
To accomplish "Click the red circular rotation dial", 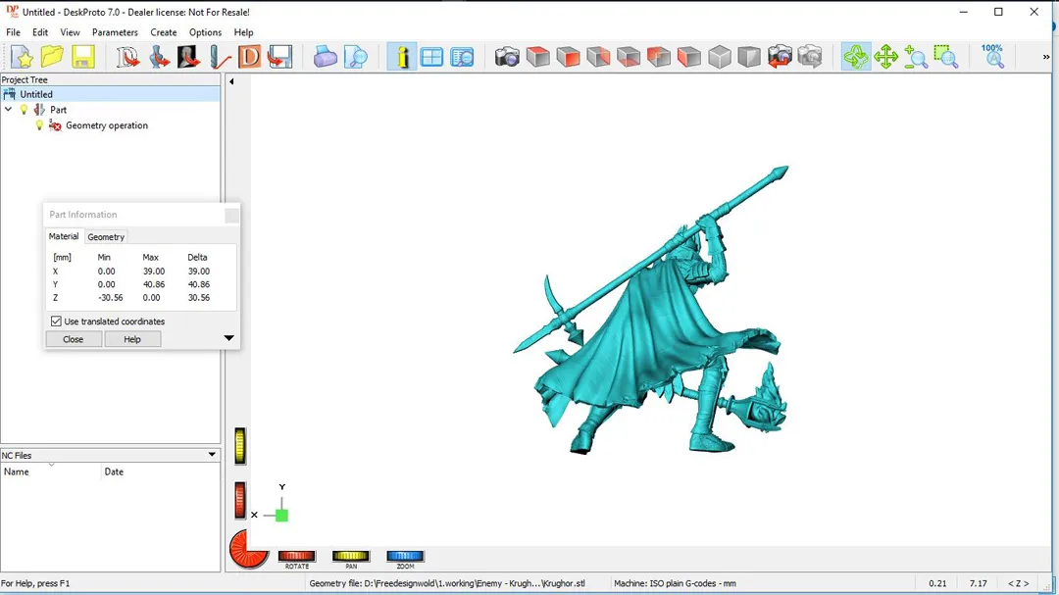I will point(248,548).
